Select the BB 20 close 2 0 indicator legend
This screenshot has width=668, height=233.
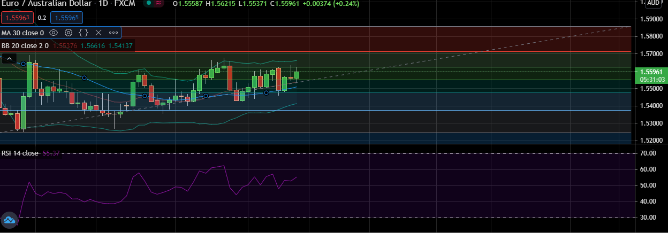pos(25,46)
